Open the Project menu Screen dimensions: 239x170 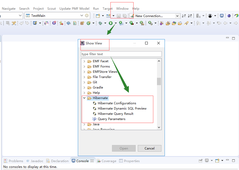[38, 8]
